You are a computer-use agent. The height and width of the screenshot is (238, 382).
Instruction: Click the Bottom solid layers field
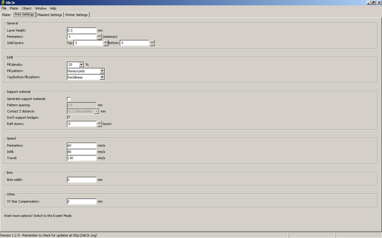coord(135,43)
